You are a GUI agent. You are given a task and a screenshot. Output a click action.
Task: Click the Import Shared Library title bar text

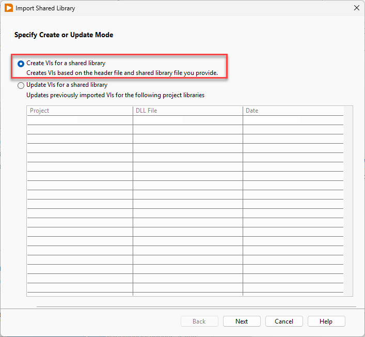(45, 8)
